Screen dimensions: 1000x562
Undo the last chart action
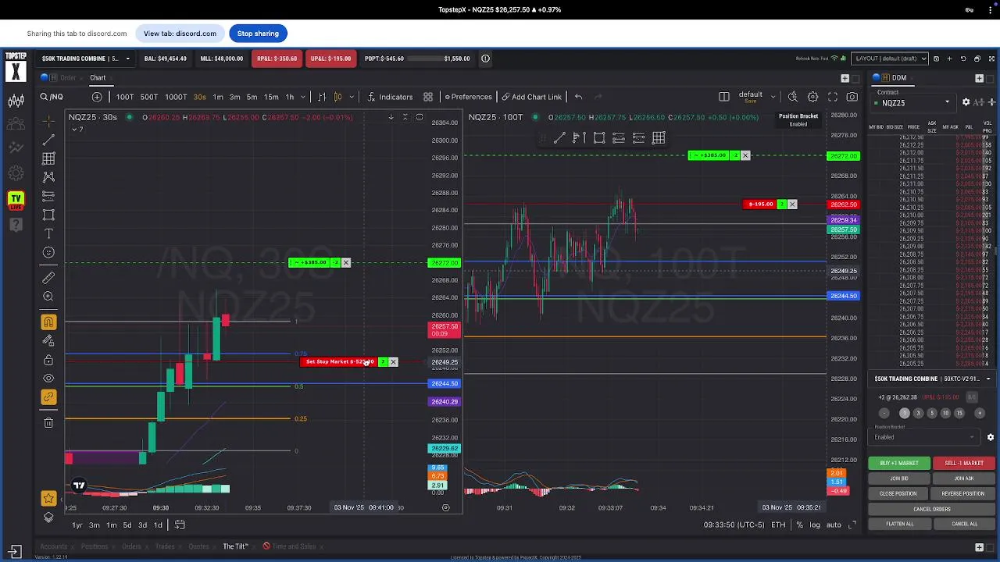point(578,97)
